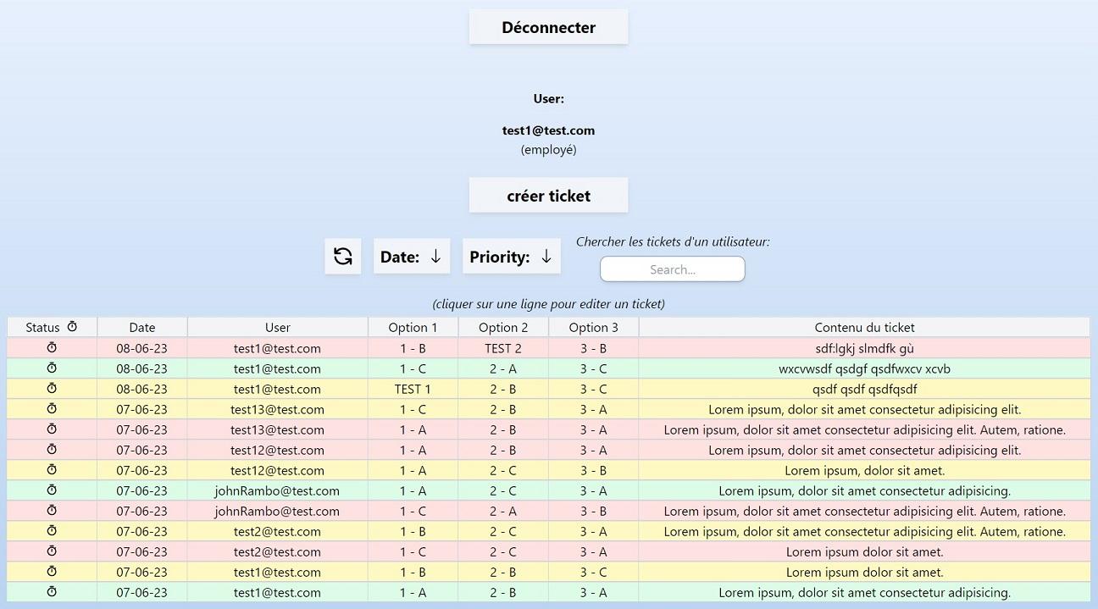Click status stopwatch icon of TEST 2 ticket
This screenshot has height=609, width=1098.
click(x=52, y=348)
